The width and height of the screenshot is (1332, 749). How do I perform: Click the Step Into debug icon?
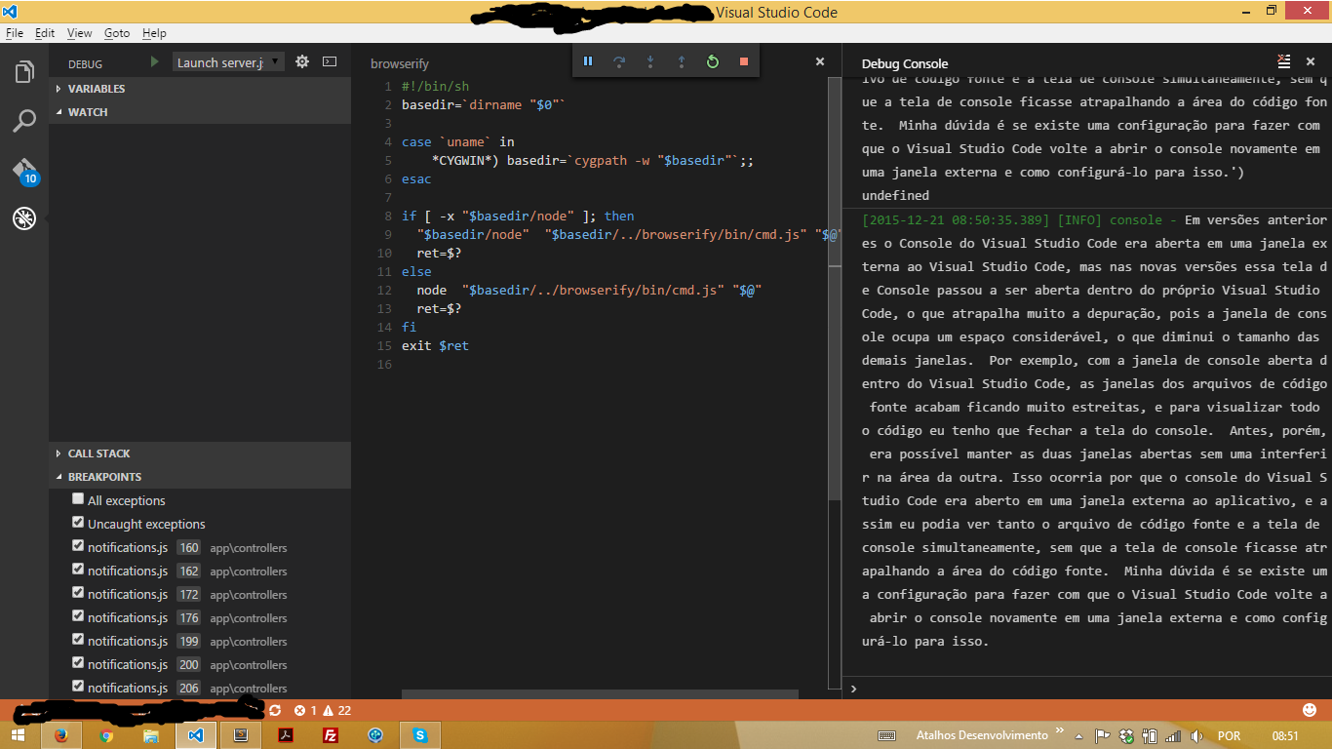[x=650, y=61]
